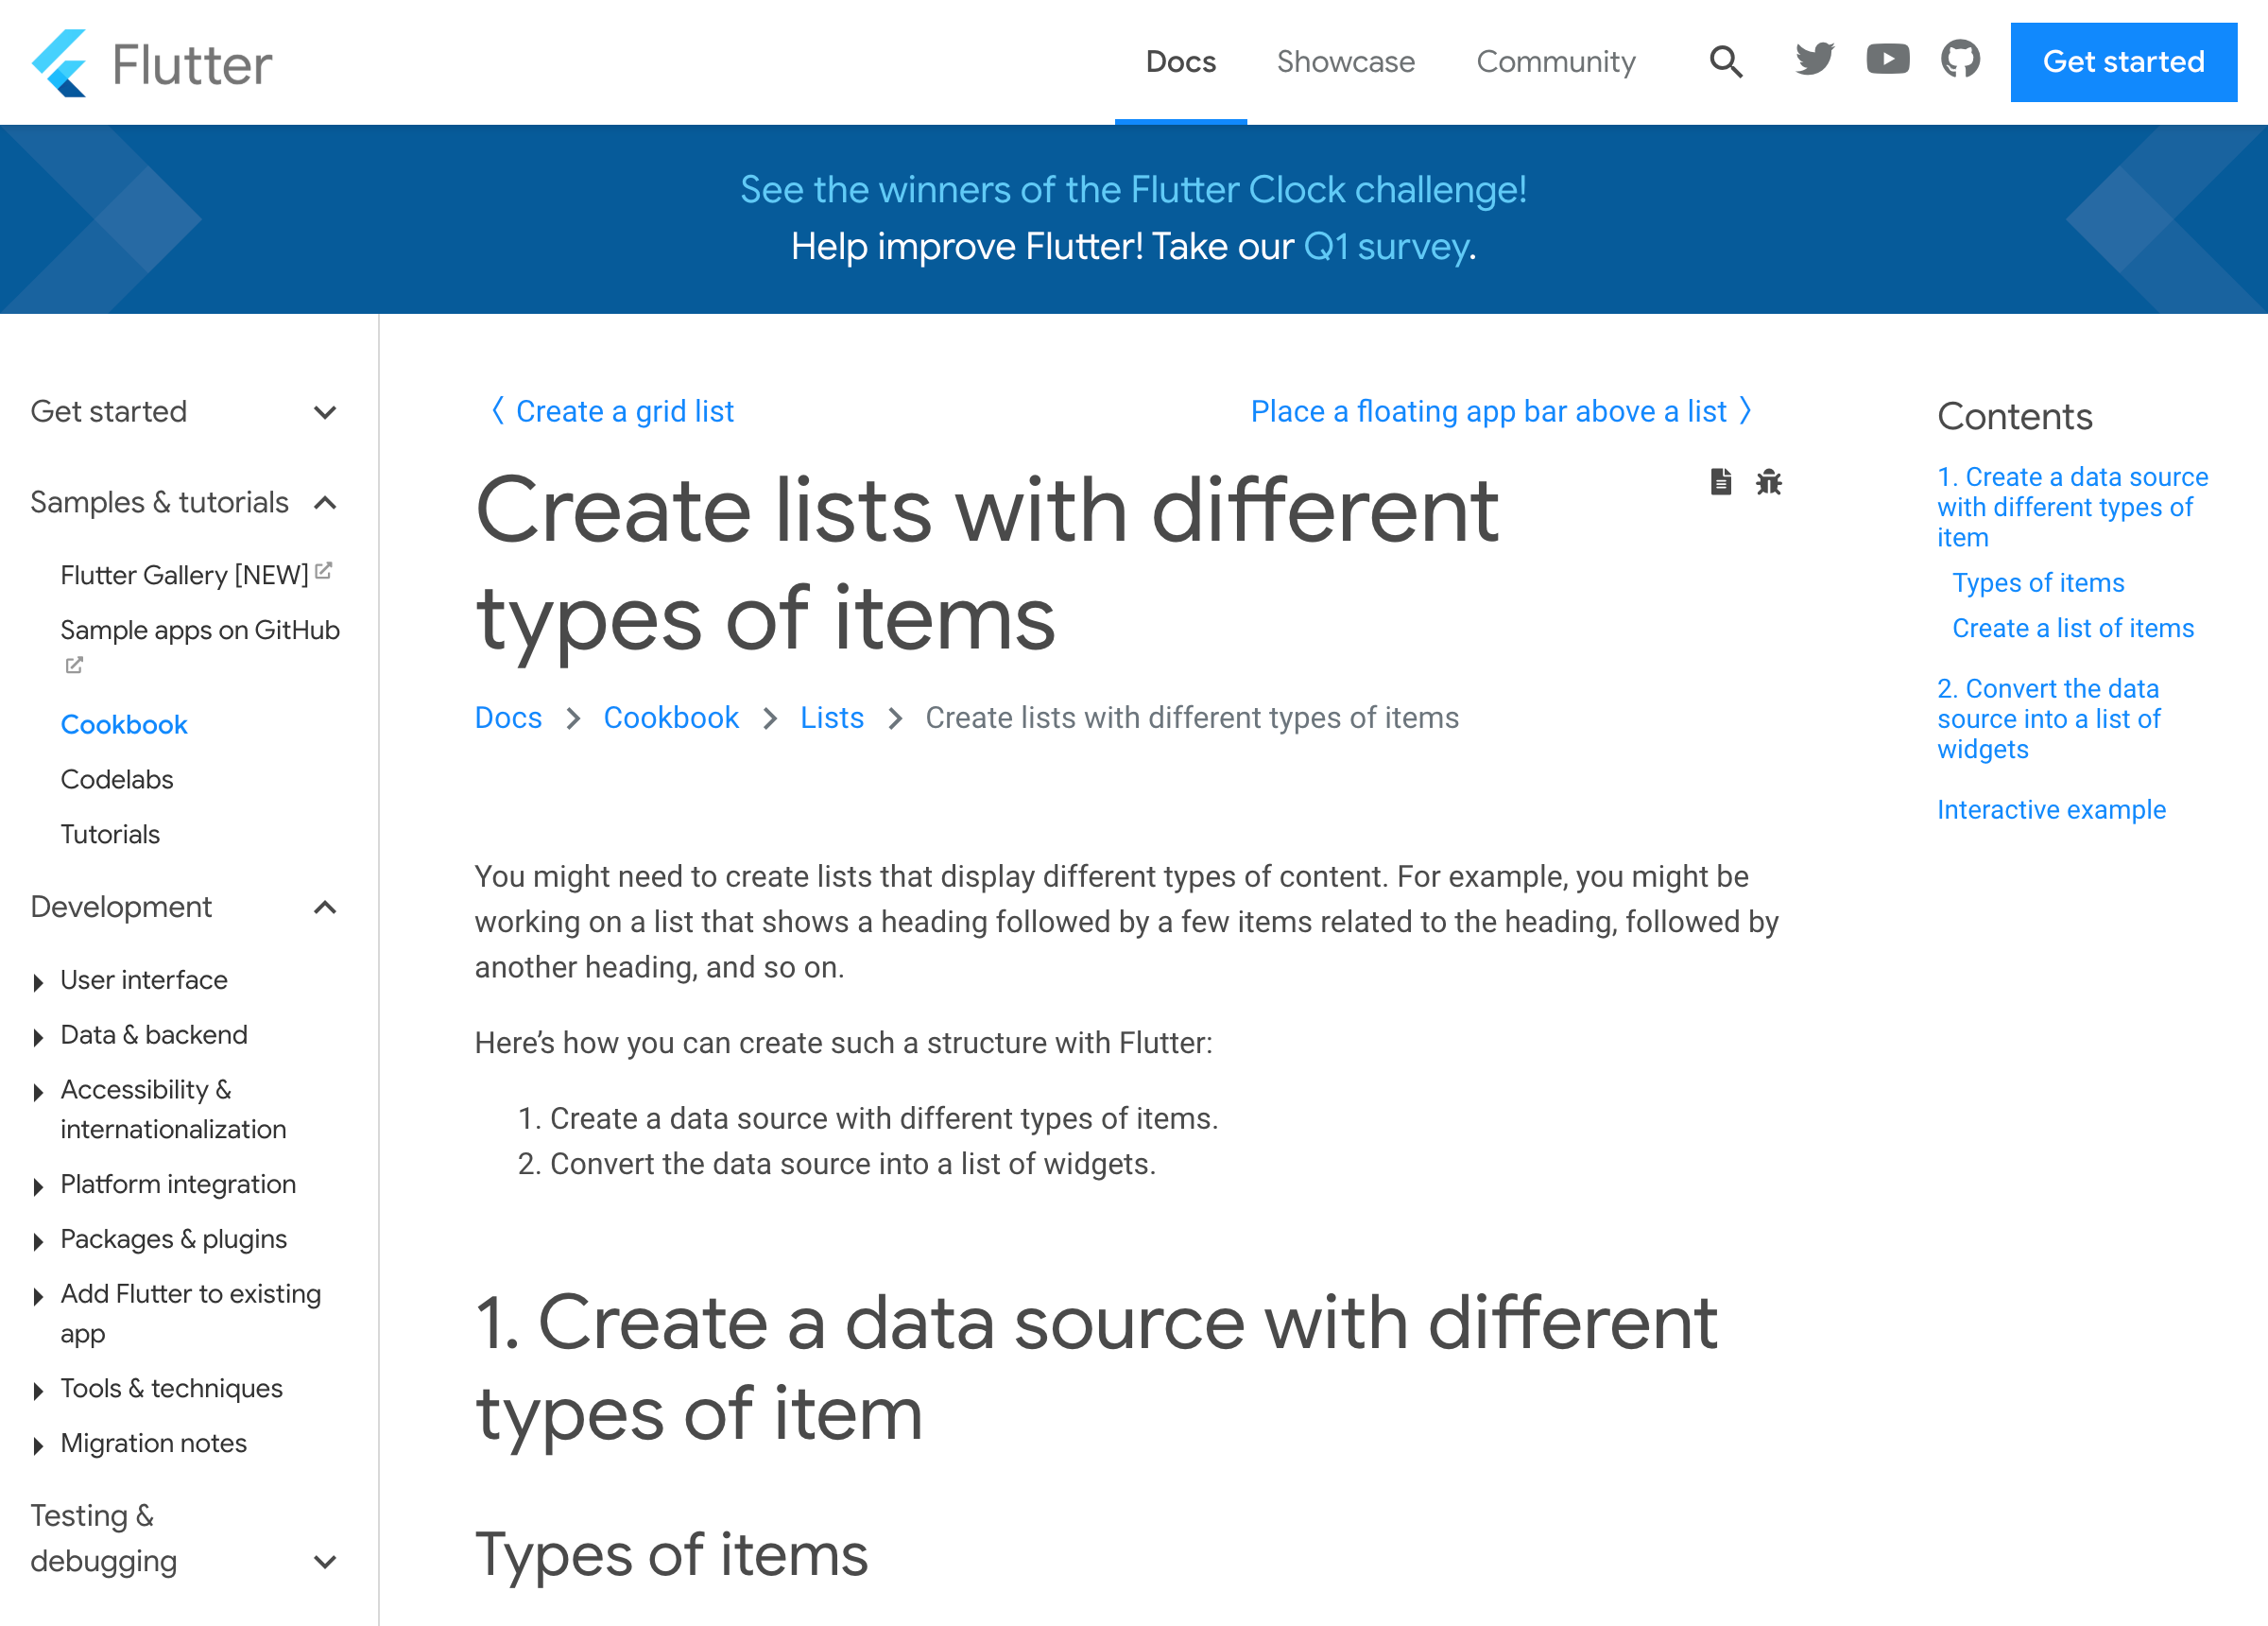The height and width of the screenshot is (1626, 2268).
Task: Open the GitHub repository icon
Action: tap(1960, 61)
